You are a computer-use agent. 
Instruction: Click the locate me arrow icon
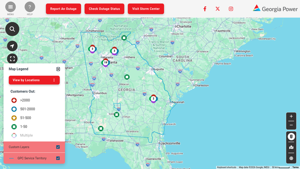[x=12, y=46]
